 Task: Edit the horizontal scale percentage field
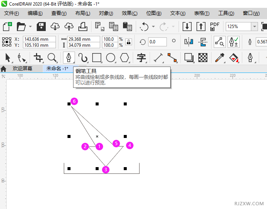coord(110,39)
